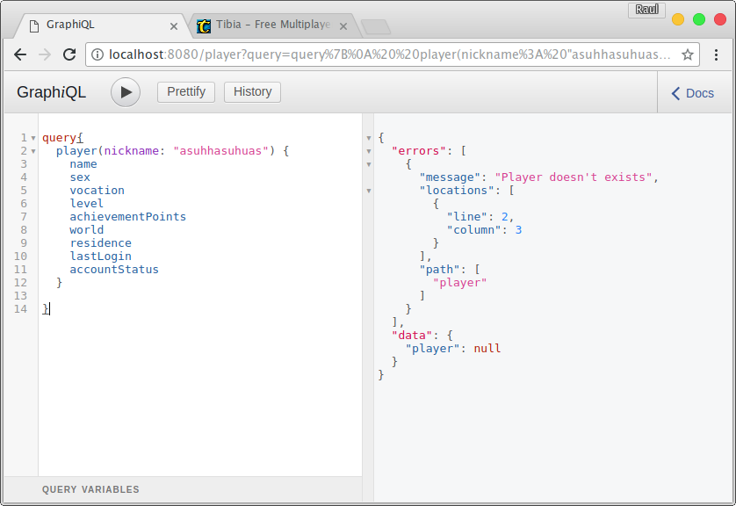Click the "column" key in the result

474,229
